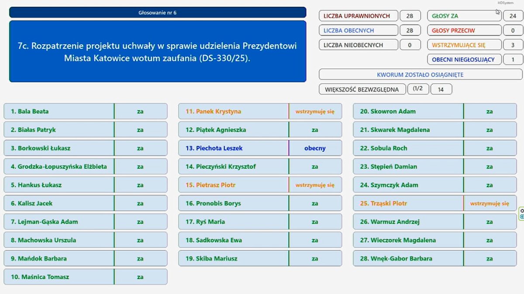Click the (1/2) majority fraction indicator
This screenshot has height=294, width=524.
(x=418, y=89)
